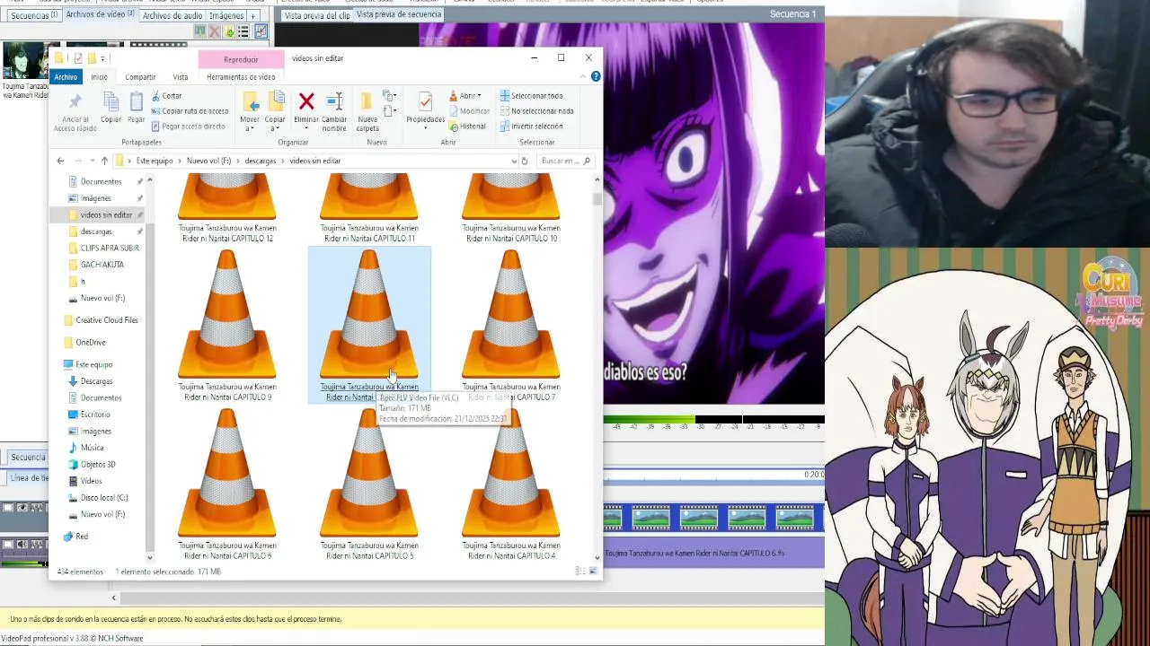
Task: Open Herramientas de vídeo ribbon tab
Action: pos(241,77)
